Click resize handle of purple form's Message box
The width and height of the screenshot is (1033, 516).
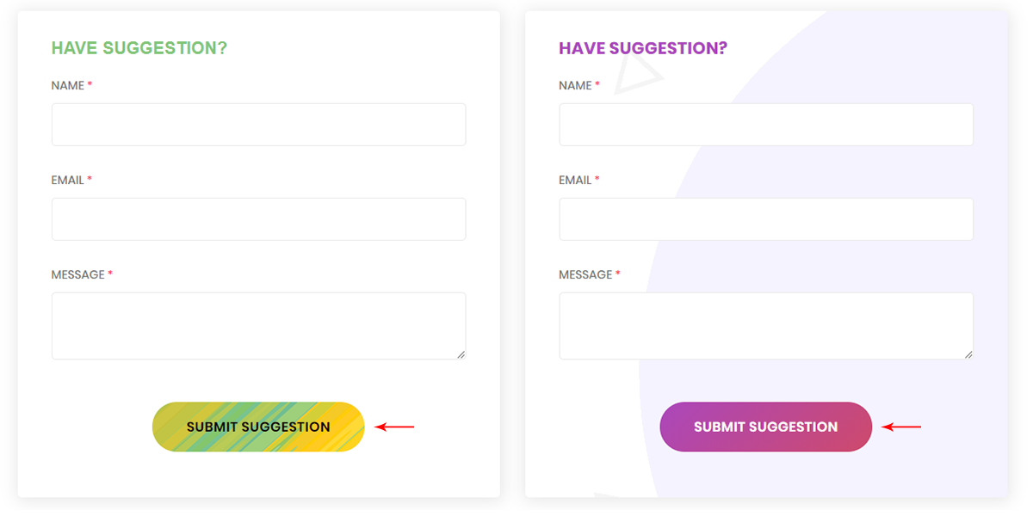968,353
